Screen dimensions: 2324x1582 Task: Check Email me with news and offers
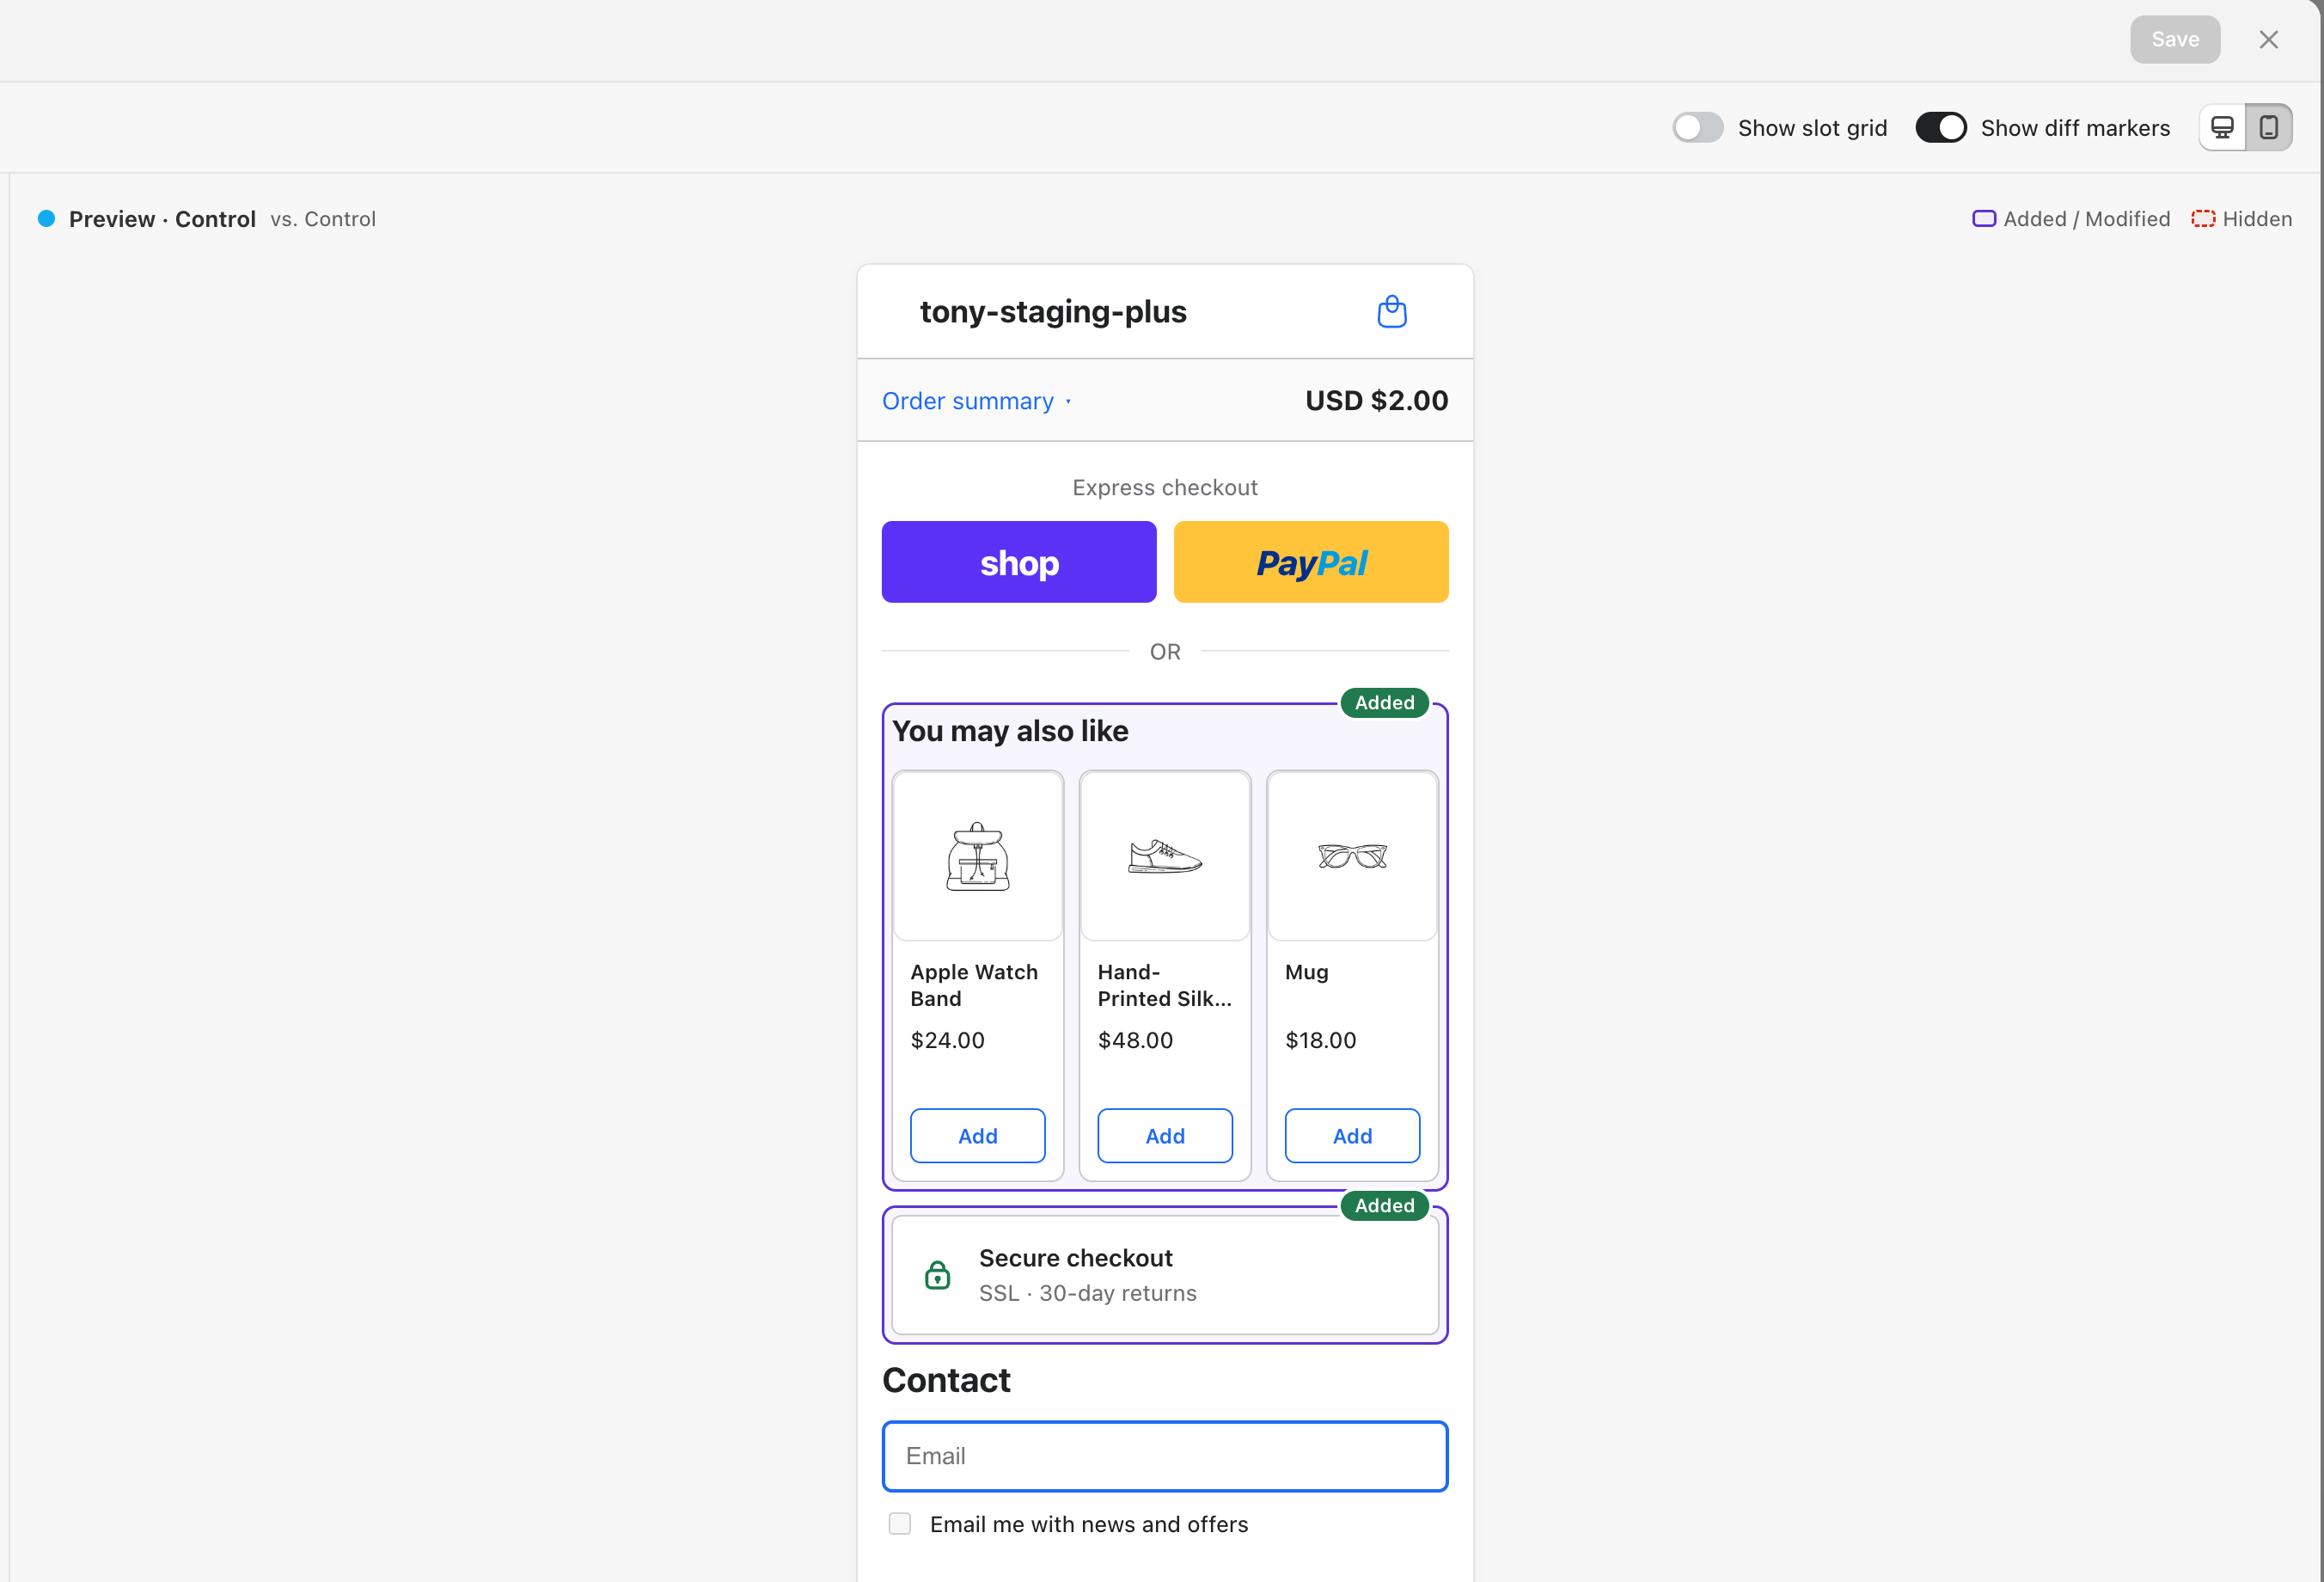click(899, 1523)
